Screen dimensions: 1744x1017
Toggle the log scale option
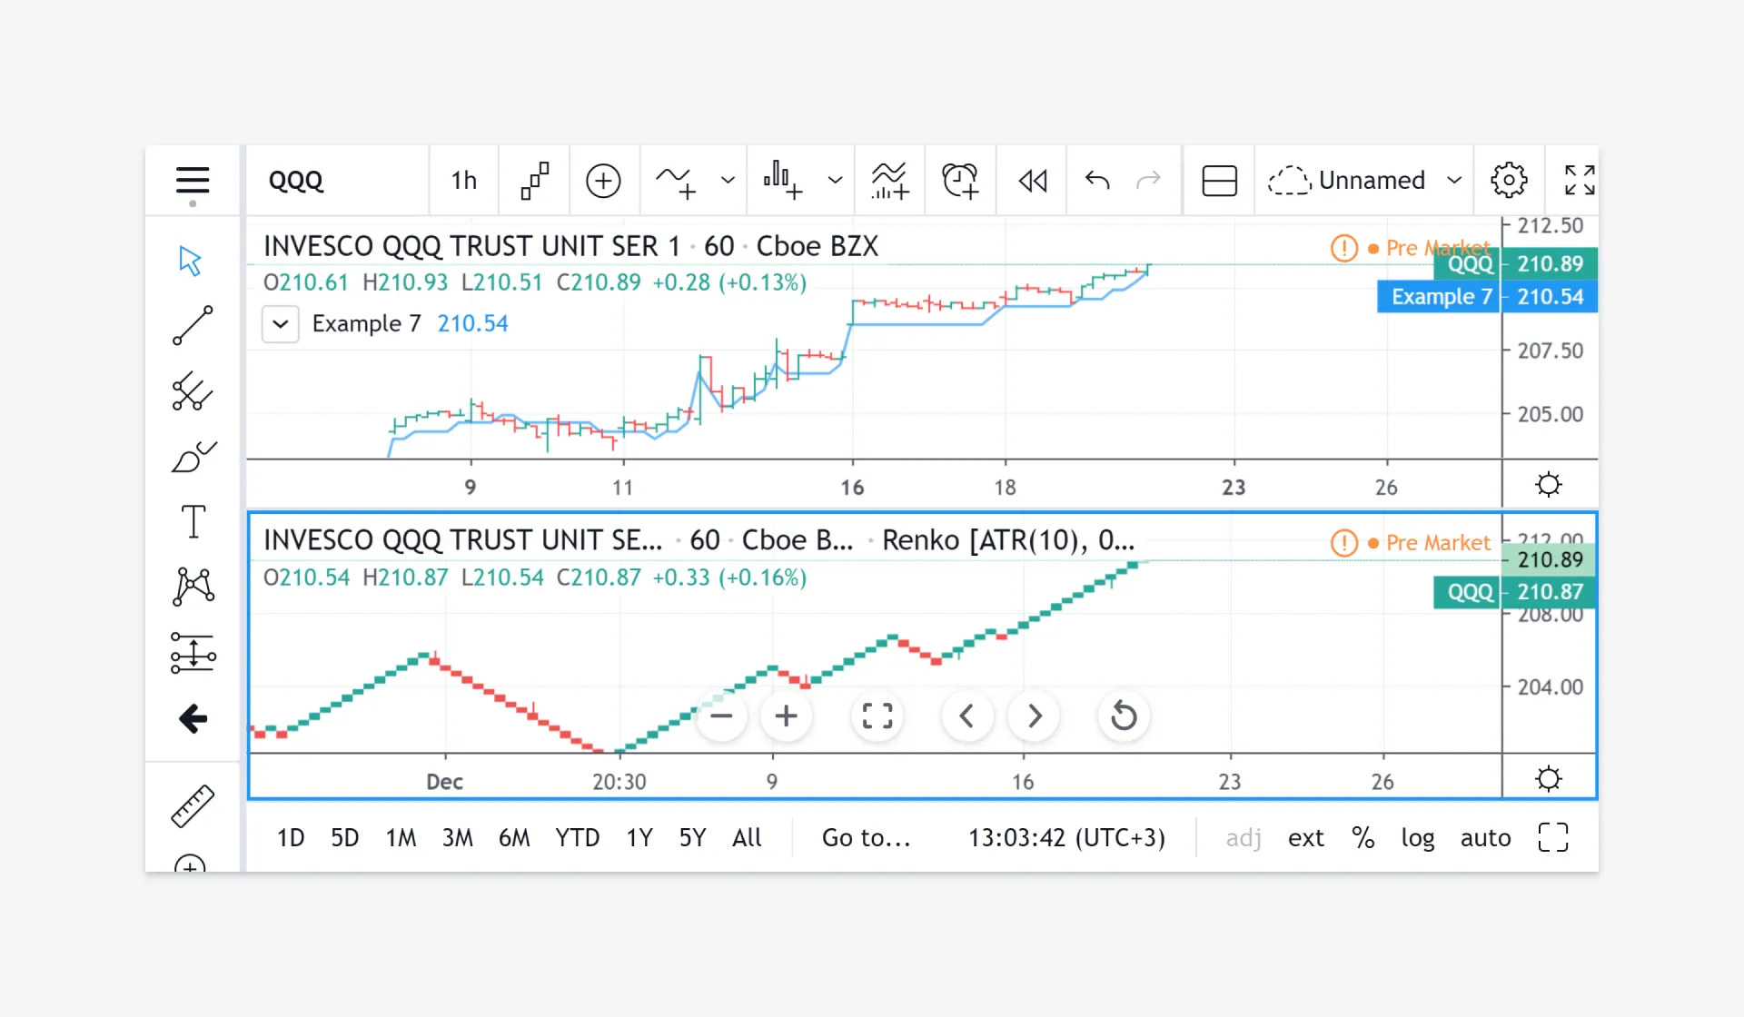pos(1417,837)
